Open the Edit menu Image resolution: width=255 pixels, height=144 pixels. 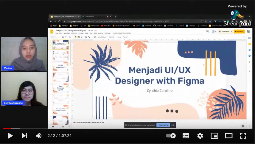tap(61, 33)
